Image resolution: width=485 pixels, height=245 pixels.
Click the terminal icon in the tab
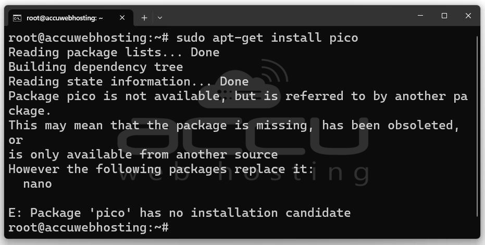click(17, 18)
